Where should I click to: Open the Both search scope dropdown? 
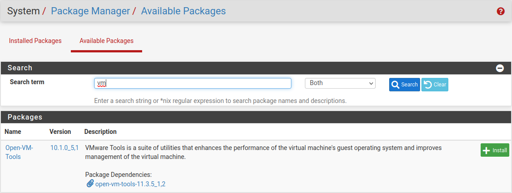tap(340, 83)
